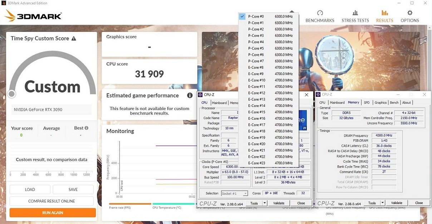Pick E-Core #23 menu entry
Image resolution: width=432 pixels, height=224 pixels.
pos(269,163)
